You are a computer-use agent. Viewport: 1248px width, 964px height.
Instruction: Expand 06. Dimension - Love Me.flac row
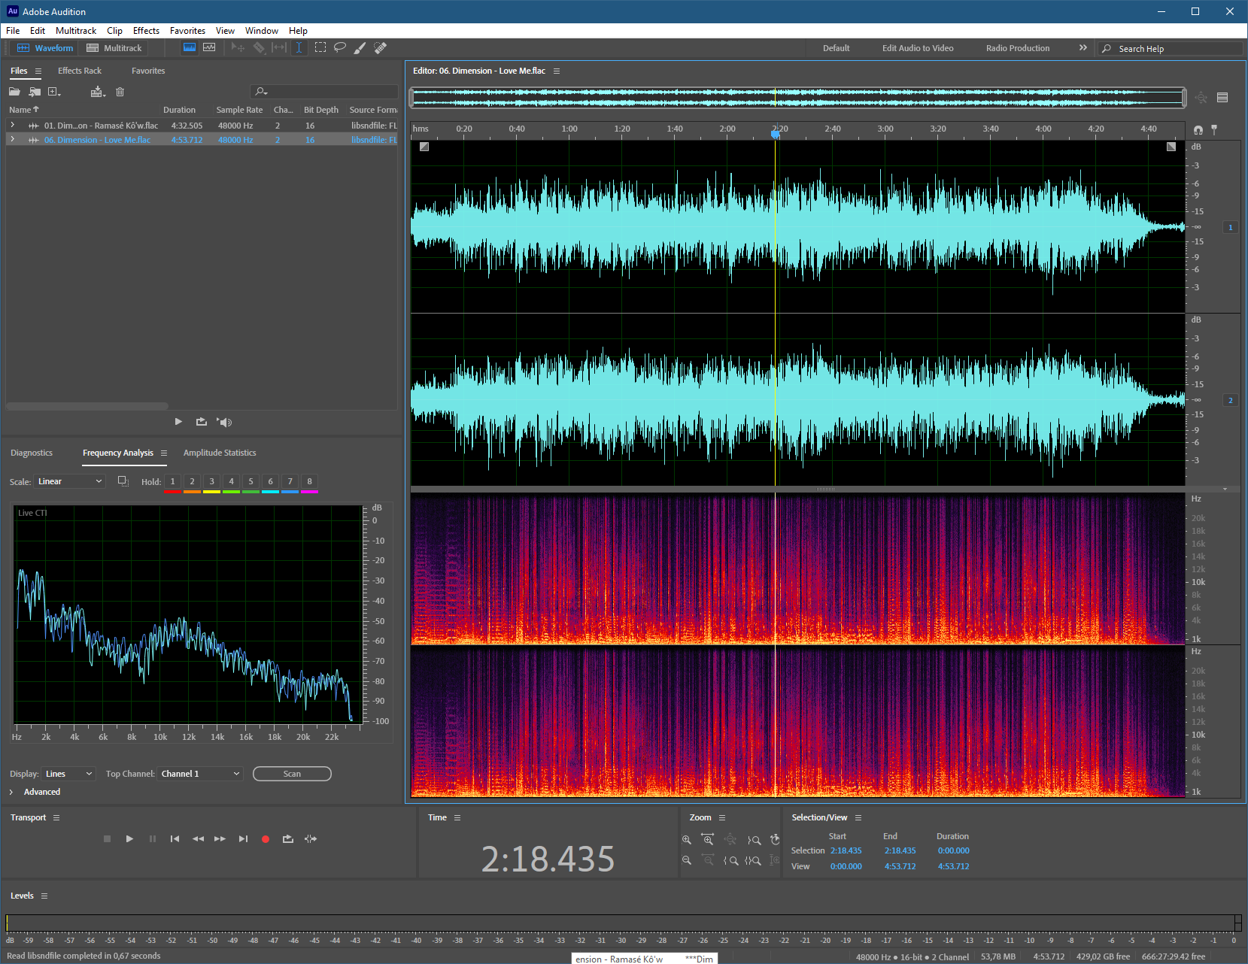click(x=12, y=139)
